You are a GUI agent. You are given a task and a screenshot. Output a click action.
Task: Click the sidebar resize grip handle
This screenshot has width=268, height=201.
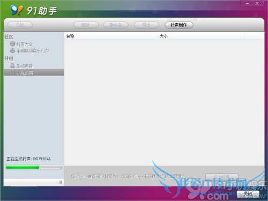point(60,182)
